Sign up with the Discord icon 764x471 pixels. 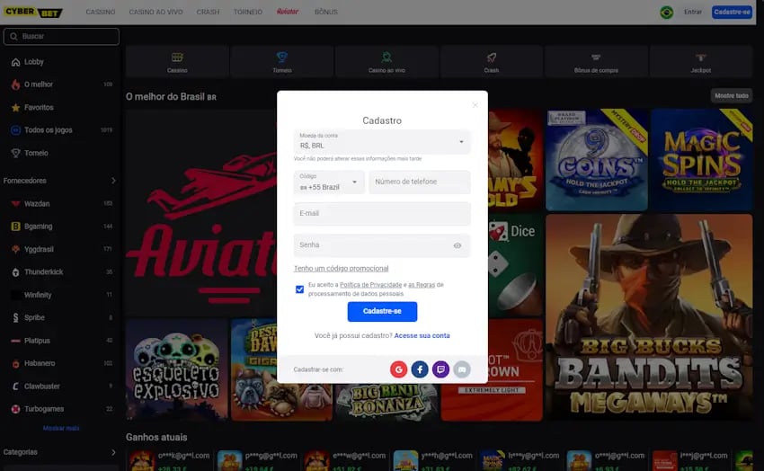point(462,369)
